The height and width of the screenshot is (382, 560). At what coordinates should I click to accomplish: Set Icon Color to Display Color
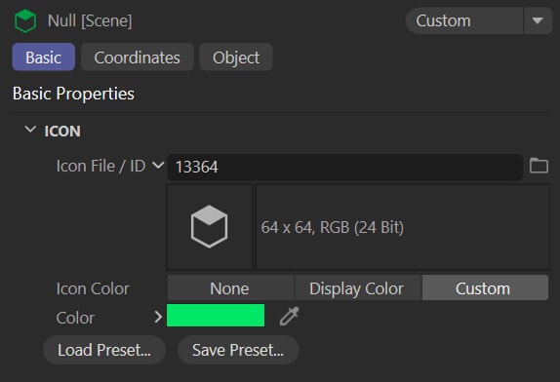[357, 288]
